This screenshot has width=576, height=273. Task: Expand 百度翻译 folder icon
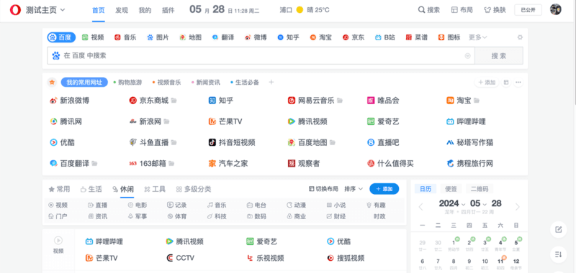tap(95, 163)
